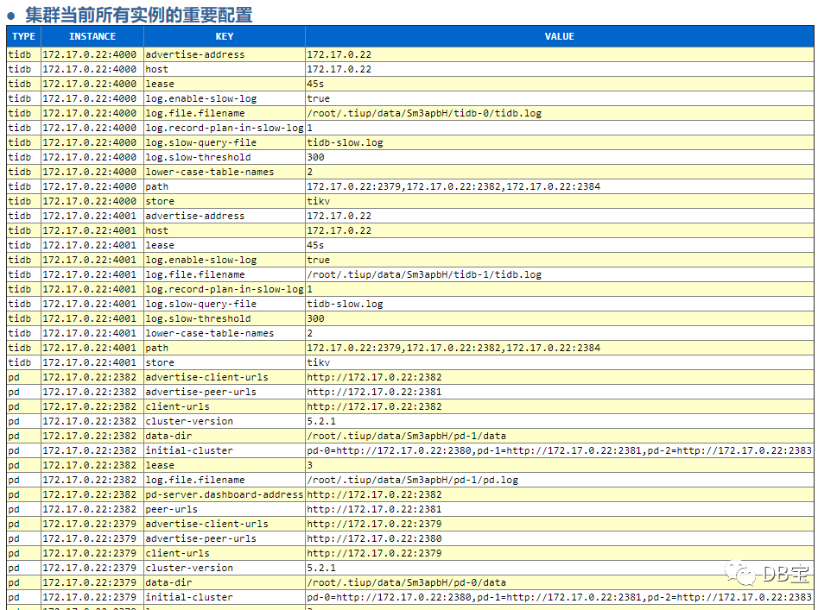
Task: Click the client-urls key for pd 2379
Action: 177,553
